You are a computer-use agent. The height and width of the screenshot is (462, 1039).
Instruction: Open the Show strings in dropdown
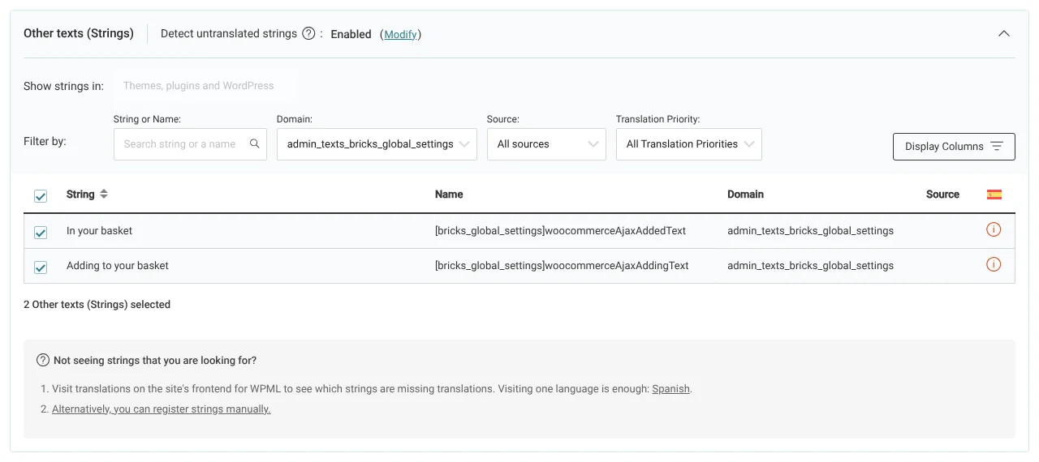coord(205,86)
